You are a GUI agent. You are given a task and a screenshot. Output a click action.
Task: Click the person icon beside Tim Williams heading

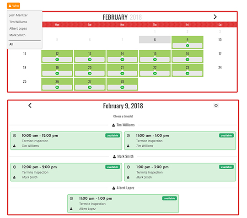click(x=113, y=125)
